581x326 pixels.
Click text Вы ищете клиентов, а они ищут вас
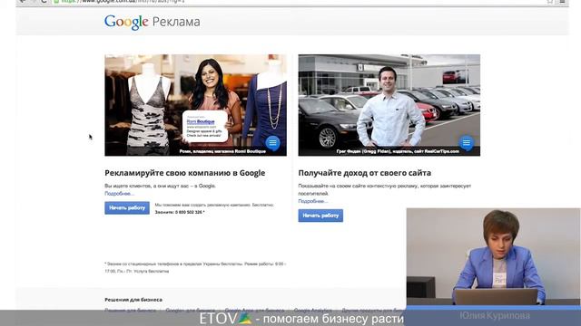[x=161, y=186]
